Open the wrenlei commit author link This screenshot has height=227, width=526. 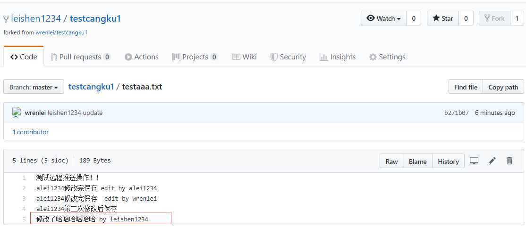click(35, 113)
